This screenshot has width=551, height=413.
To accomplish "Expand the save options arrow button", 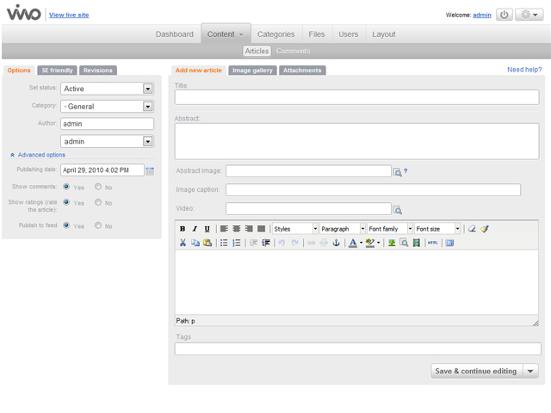I will 530,371.
